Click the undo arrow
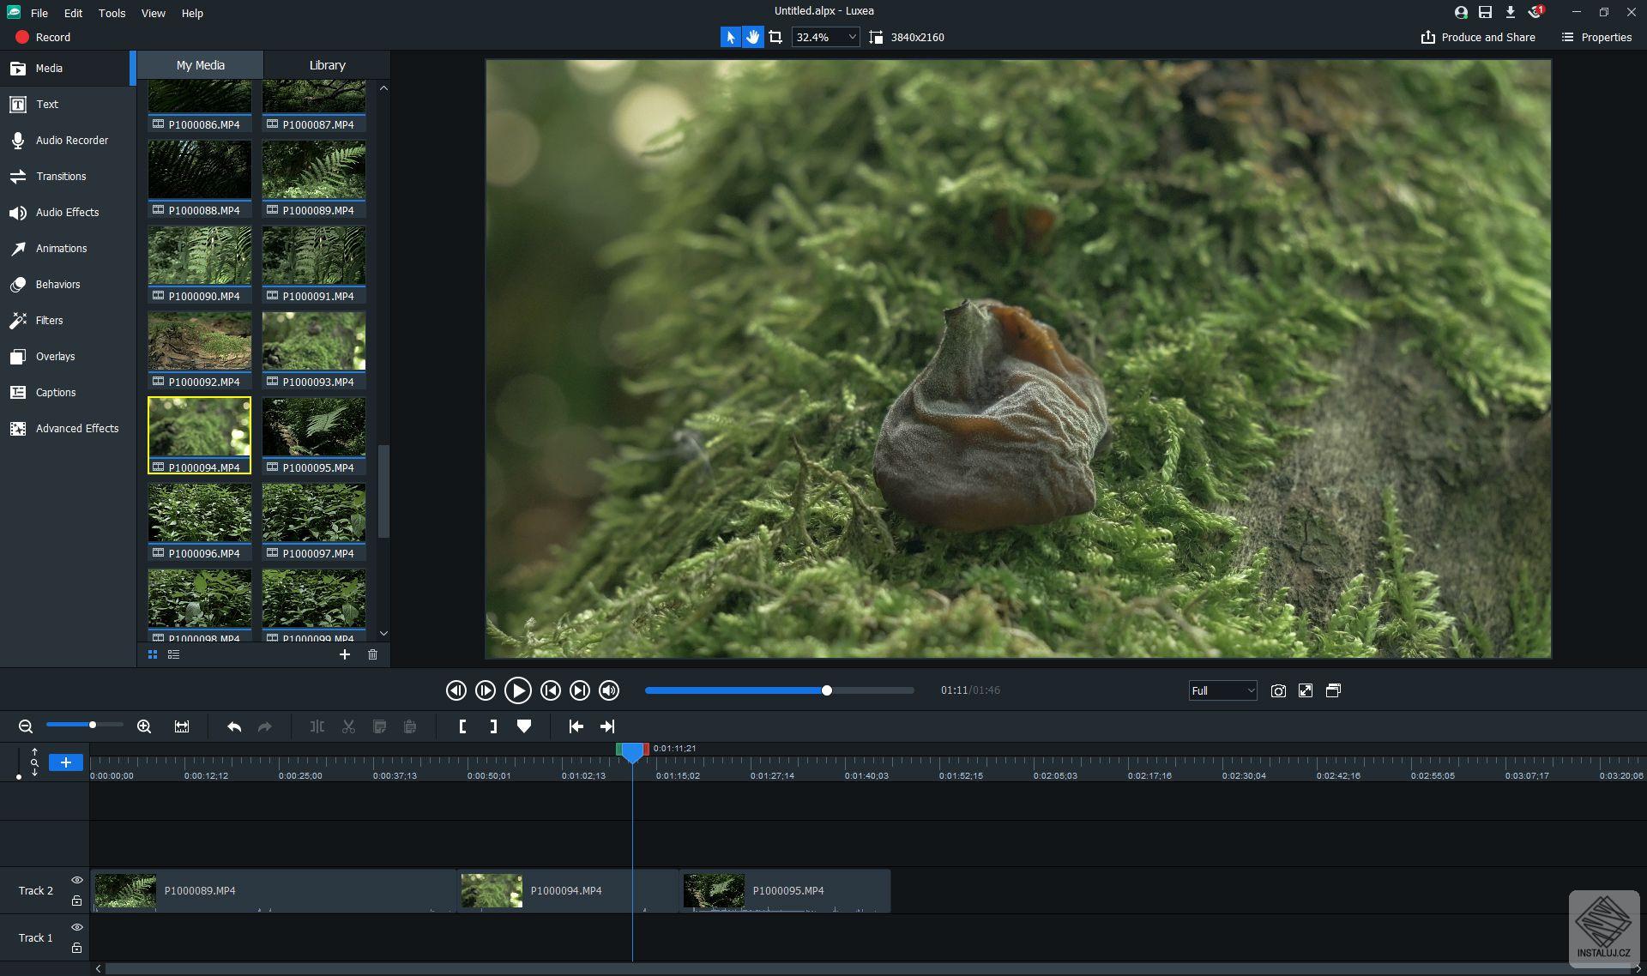Screen dimensions: 1647x976 tap(234, 726)
